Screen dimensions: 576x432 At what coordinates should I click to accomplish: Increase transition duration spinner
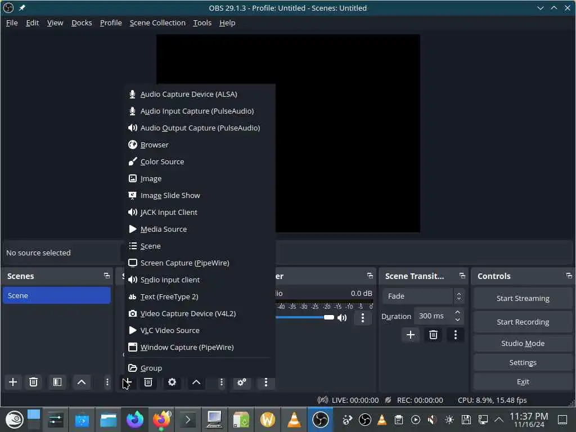point(457,312)
